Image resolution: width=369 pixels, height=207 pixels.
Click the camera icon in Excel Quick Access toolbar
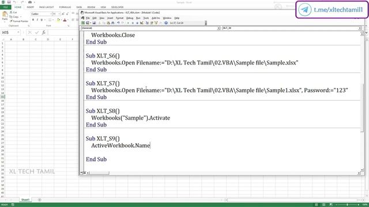(30, 2)
